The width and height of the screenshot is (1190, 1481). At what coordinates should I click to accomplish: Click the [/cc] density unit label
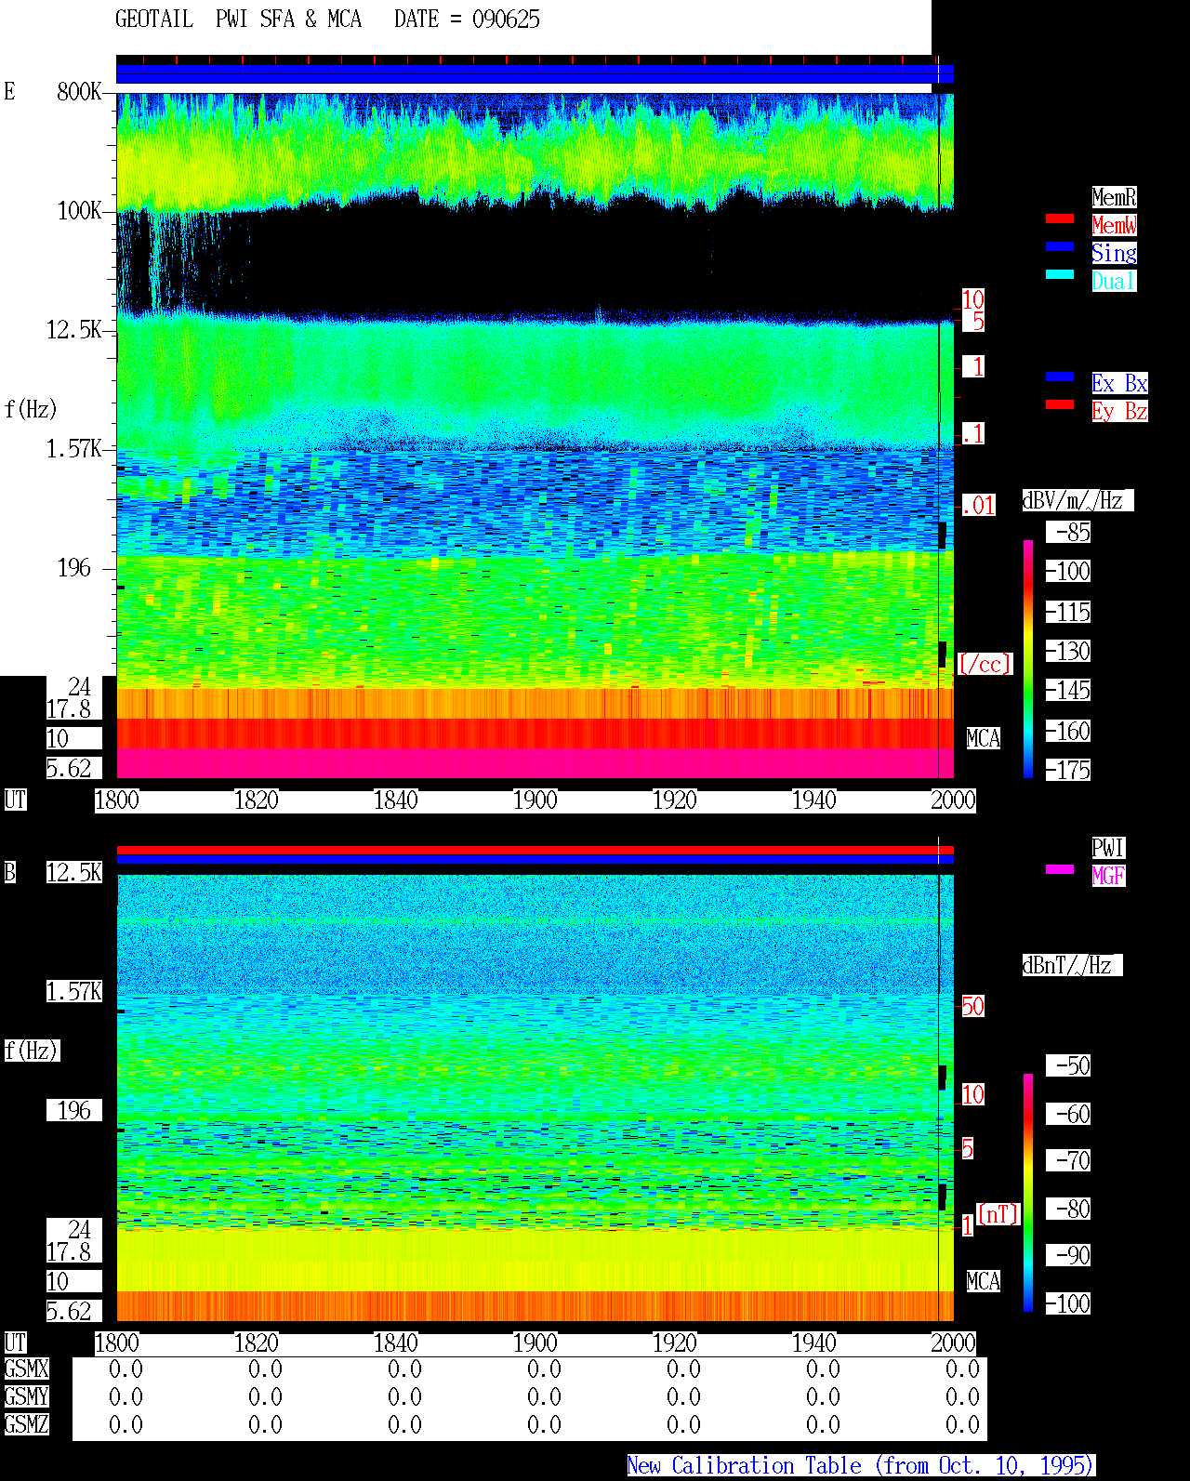pos(985,664)
